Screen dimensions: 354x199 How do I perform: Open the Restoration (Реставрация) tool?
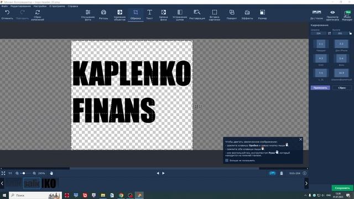[x=197, y=15]
